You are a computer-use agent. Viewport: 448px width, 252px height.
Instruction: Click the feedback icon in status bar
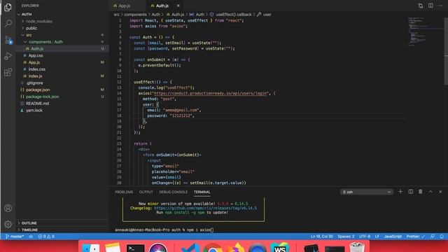coord(433,237)
